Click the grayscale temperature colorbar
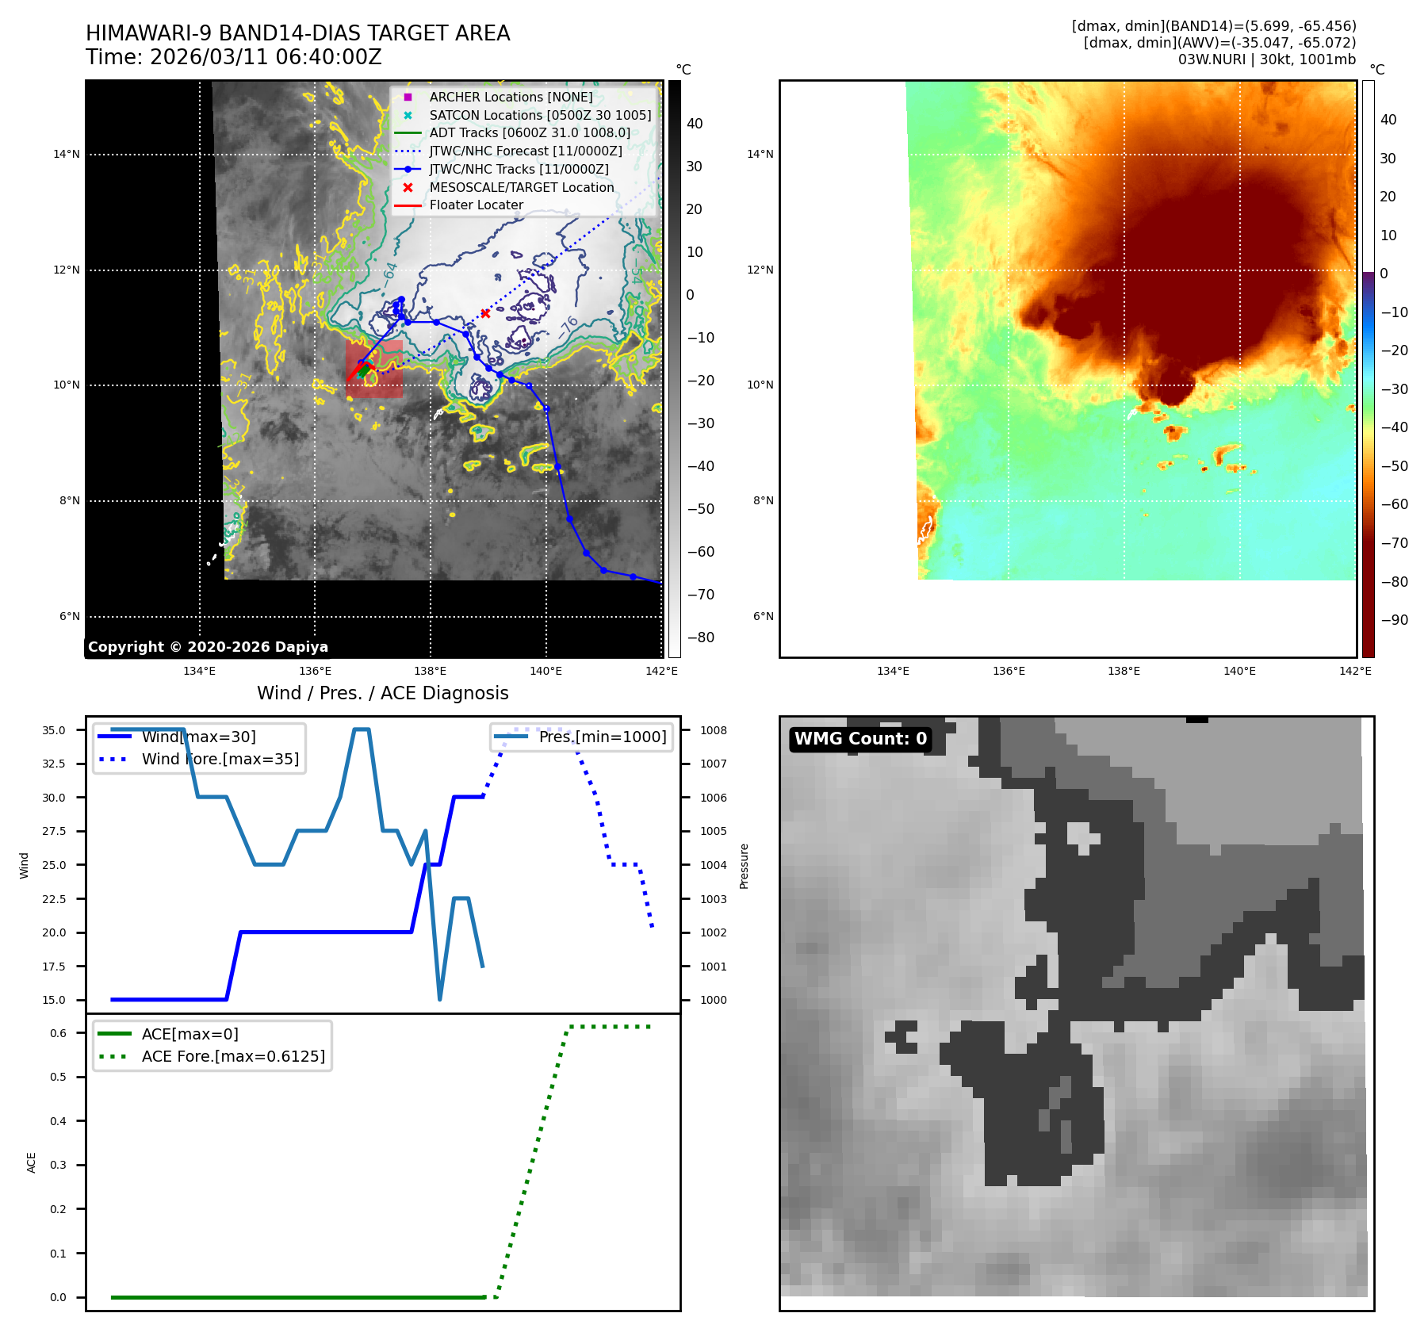This screenshot has width=1428, height=1340. (x=674, y=369)
